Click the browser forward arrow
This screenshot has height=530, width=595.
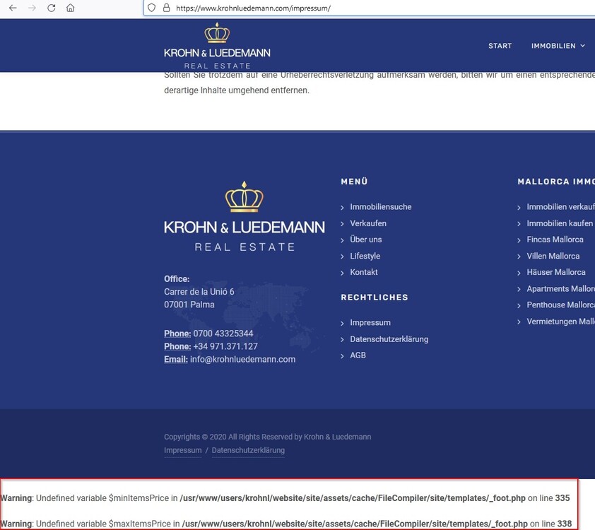[32, 8]
